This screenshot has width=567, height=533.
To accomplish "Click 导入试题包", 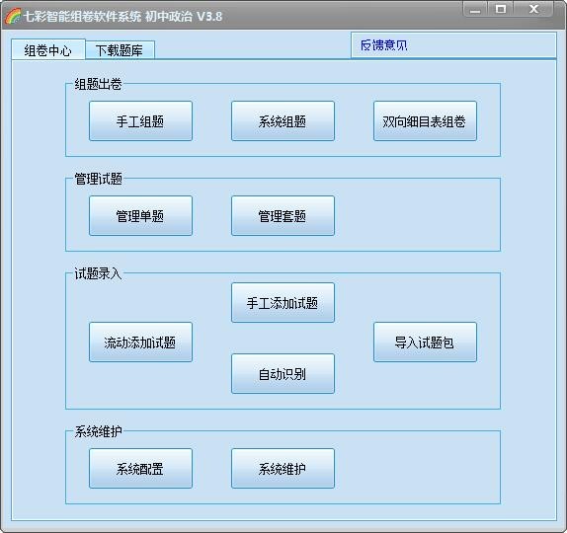I will 425,343.
